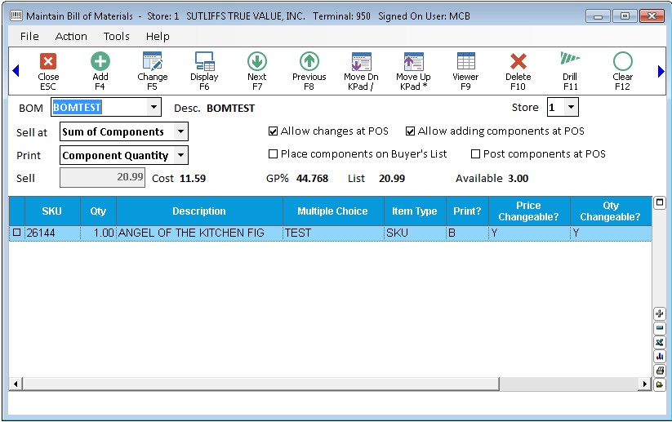
Task: Sort by the Description column header
Action: (199, 211)
